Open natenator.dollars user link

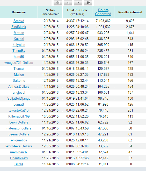tap(19, 128)
